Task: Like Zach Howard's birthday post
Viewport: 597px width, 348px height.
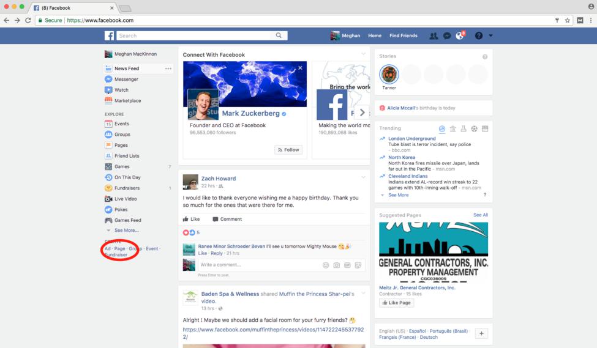Action: click(x=191, y=219)
